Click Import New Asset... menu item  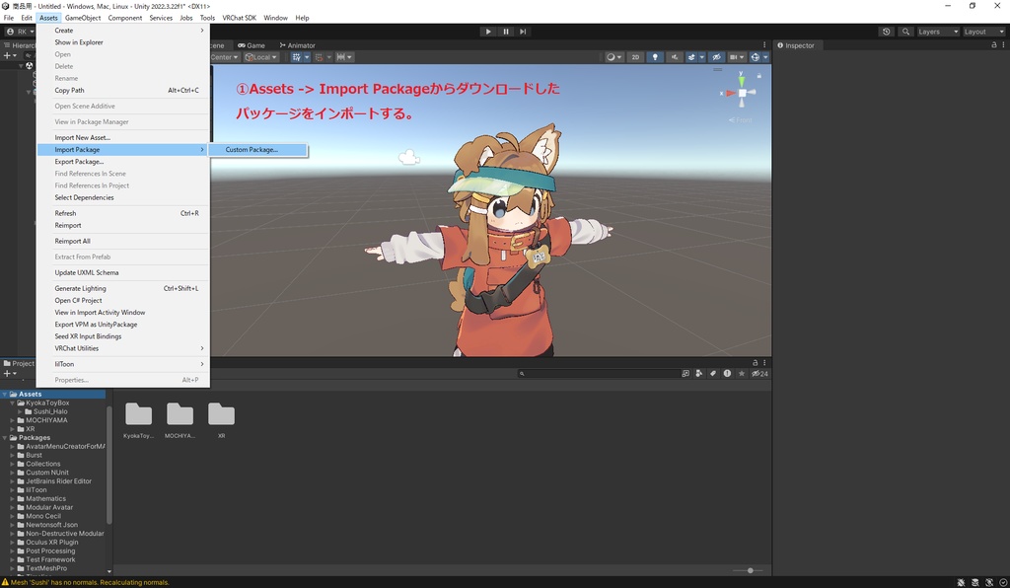(123, 138)
